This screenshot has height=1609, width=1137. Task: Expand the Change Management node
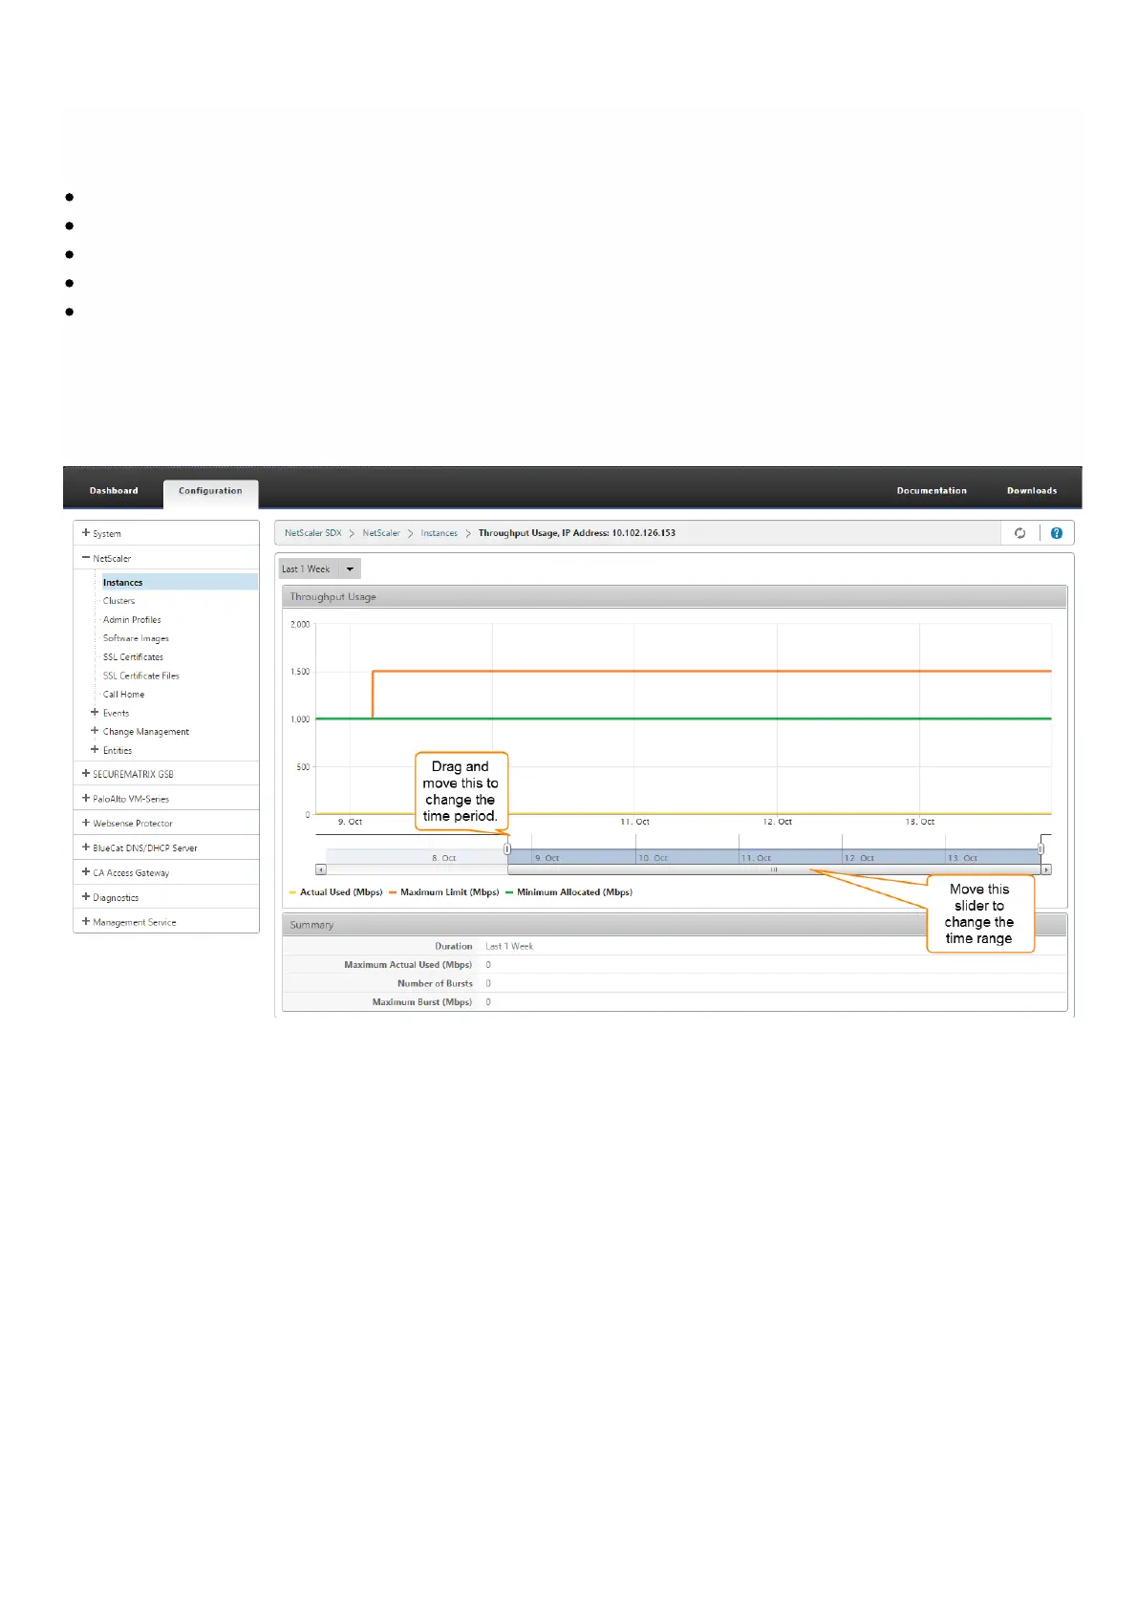[95, 731]
